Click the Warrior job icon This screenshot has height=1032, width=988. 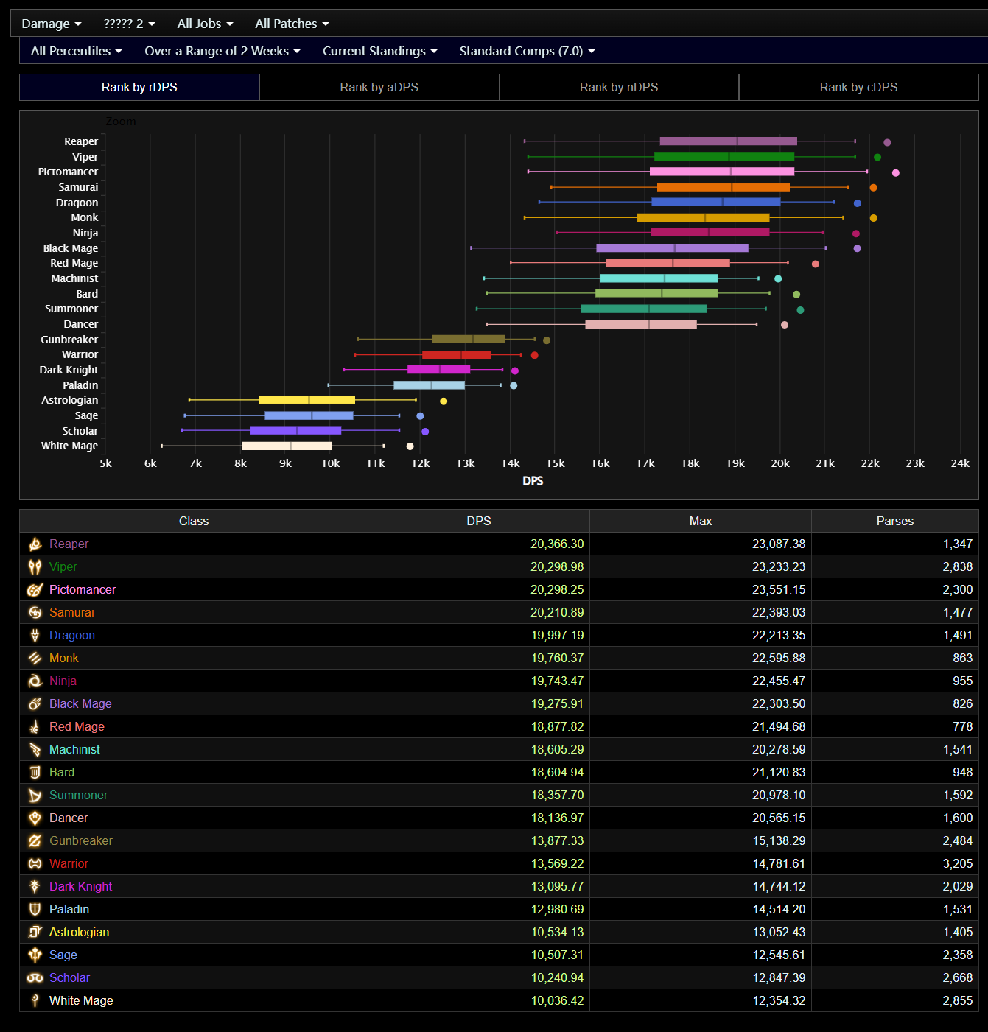coord(35,864)
